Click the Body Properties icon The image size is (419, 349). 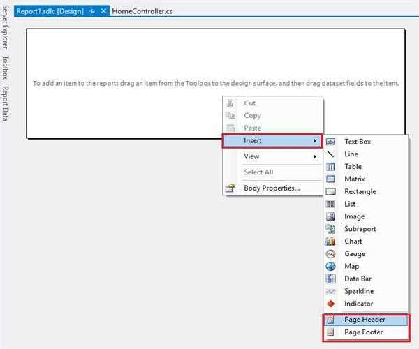230,188
